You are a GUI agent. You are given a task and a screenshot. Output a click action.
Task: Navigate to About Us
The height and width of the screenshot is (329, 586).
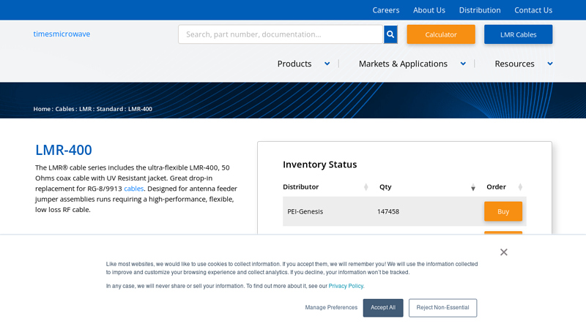coord(429,10)
